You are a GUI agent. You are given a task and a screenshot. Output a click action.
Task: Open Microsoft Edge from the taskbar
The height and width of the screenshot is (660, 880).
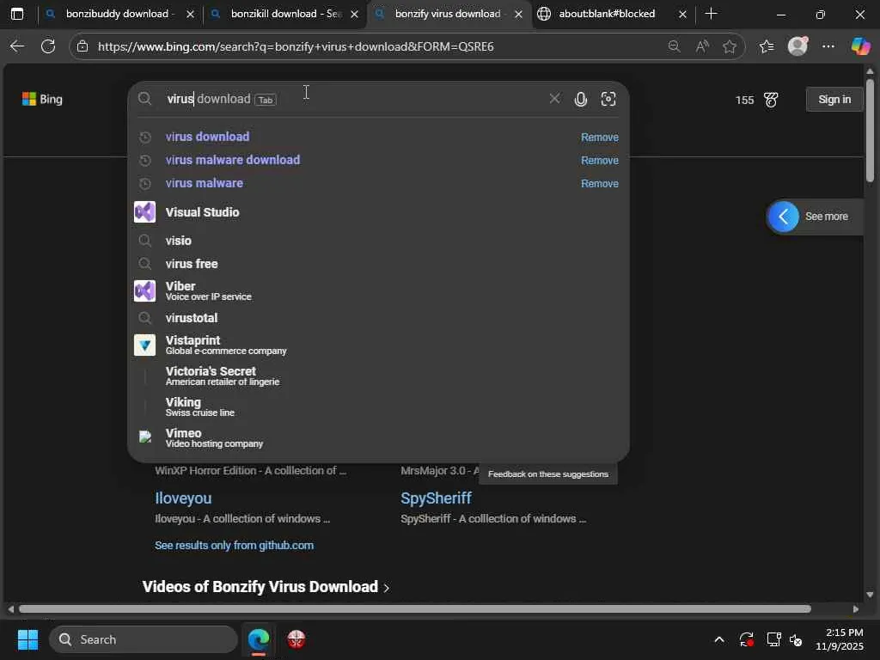(258, 639)
